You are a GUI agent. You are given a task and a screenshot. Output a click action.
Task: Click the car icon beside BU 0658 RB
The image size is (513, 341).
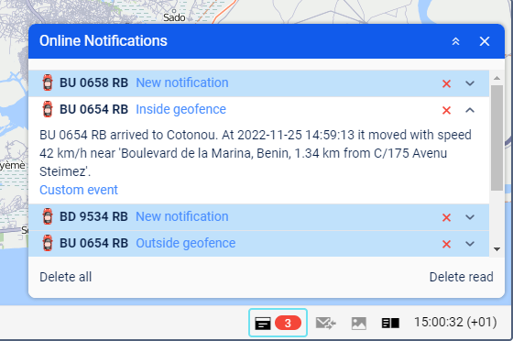point(48,82)
